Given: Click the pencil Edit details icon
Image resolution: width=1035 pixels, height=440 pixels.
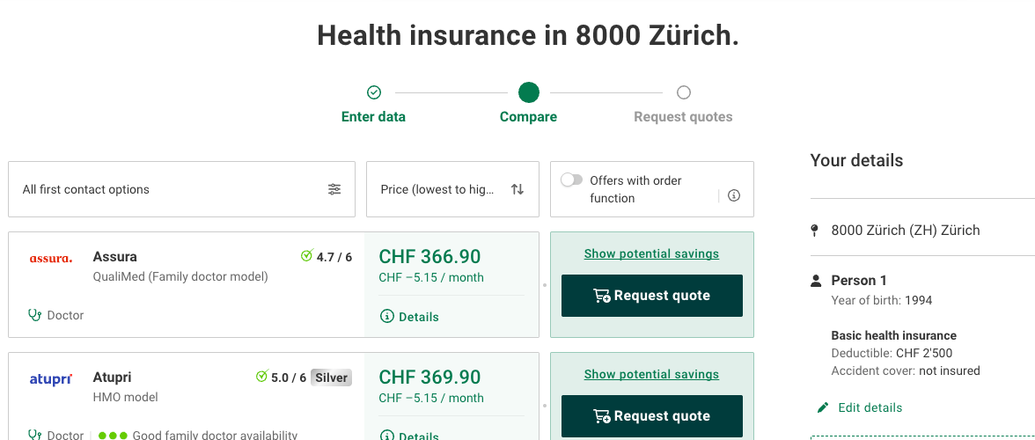Looking at the screenshot, I should (823, 407).
